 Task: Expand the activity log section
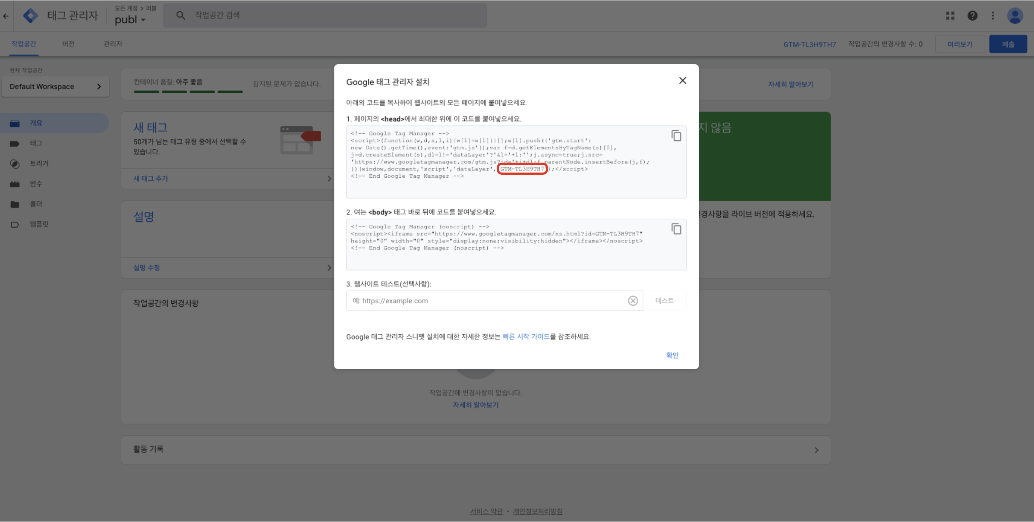816,450
